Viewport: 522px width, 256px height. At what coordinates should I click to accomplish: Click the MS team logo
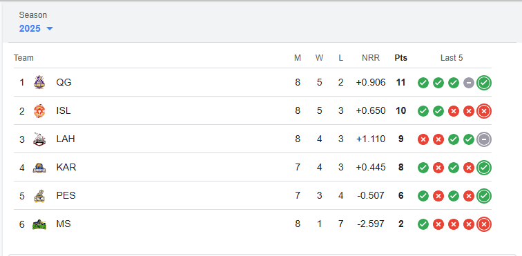click(x=39, y=224)
